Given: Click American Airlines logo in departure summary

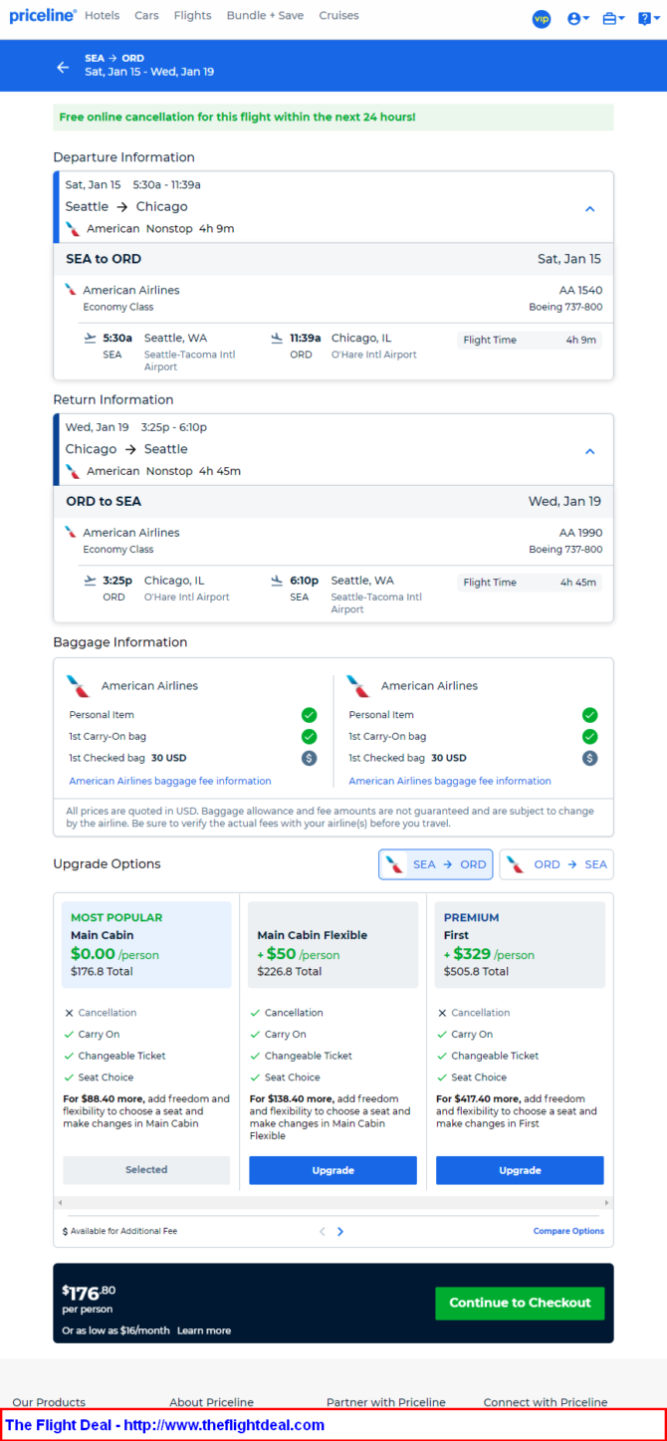Looking at the screenshot, I should pyautogui.click(x=73, y=229).
